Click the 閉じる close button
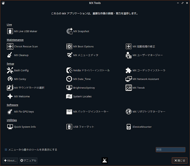The height and width of the screenshot is (166, 190). [x=180, y=160]
